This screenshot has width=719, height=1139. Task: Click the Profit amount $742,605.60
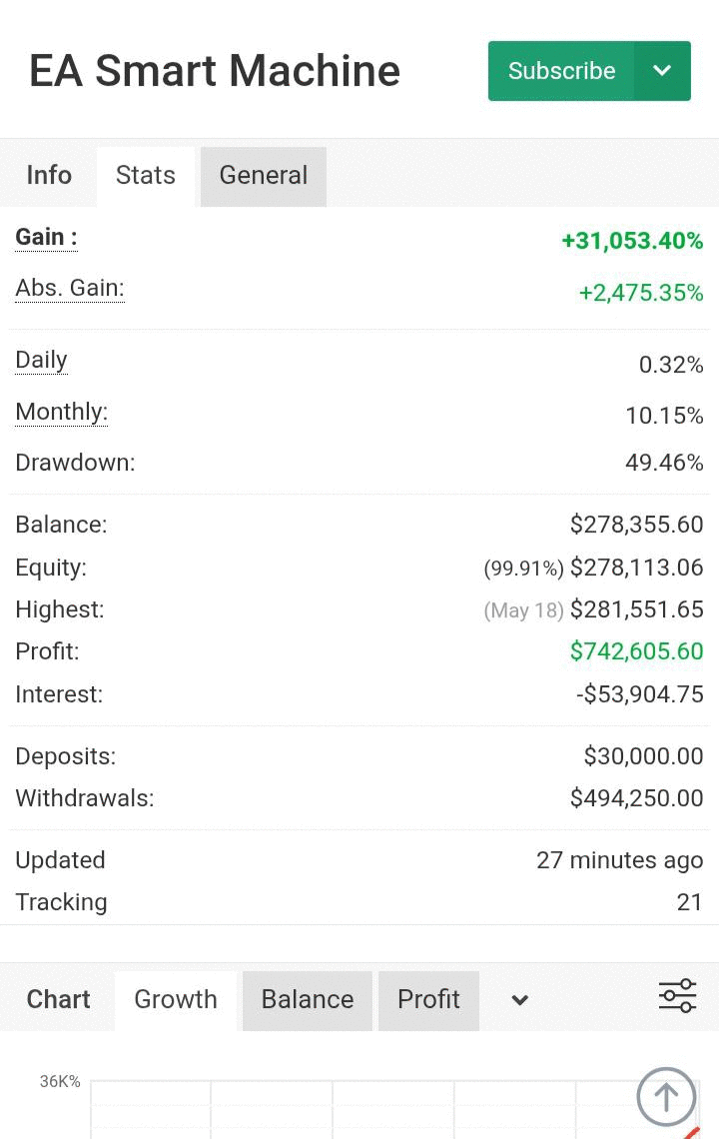point(636,651)
